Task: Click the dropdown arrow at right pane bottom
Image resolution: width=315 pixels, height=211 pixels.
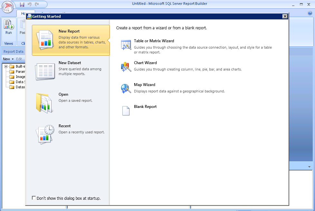Action: point(310,167)
